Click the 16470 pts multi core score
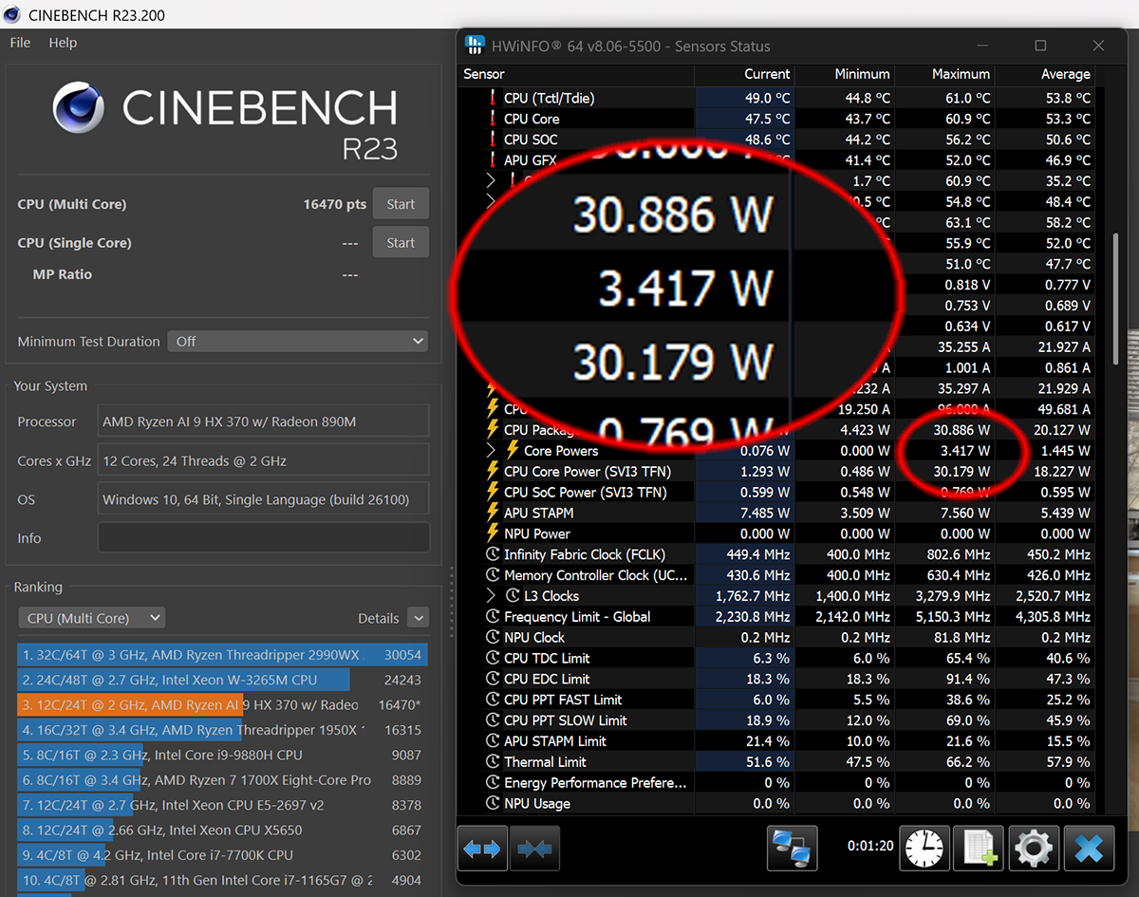This screenshot has width=1139, height=897. click(335, 204)
